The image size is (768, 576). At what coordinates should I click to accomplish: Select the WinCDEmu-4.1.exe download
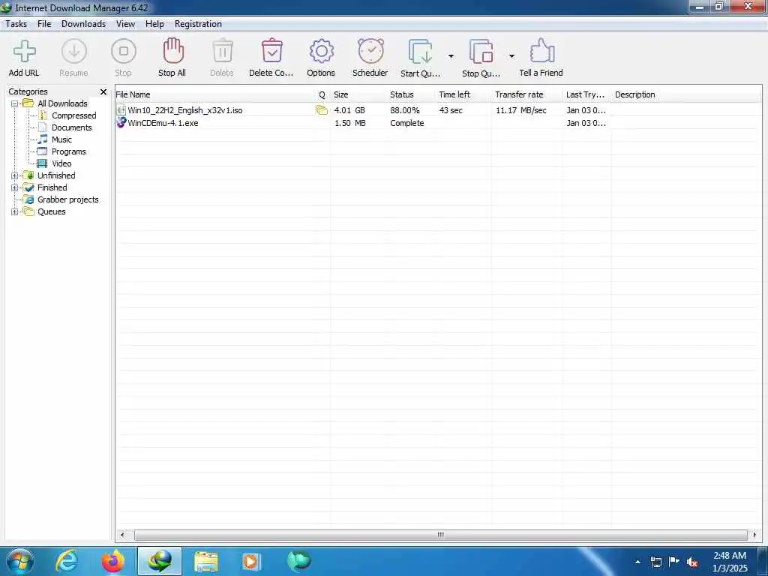tap(163, 123)
